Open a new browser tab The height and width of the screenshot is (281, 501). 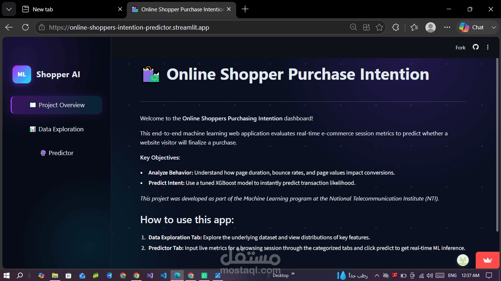(245, 9)
